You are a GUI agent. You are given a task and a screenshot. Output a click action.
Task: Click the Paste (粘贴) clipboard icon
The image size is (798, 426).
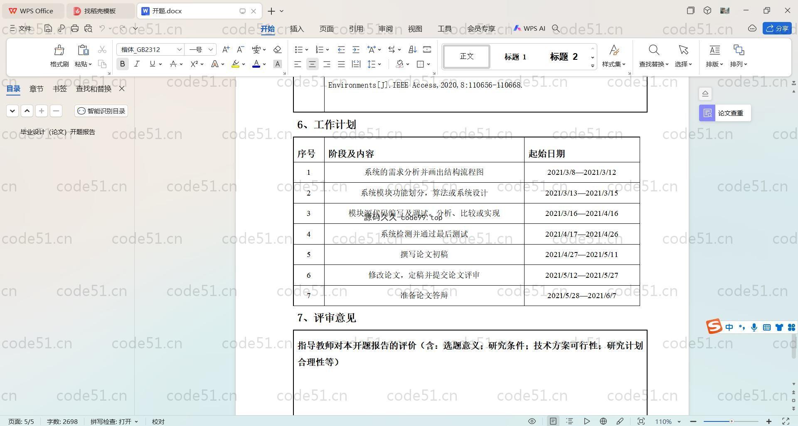[83, 50]
